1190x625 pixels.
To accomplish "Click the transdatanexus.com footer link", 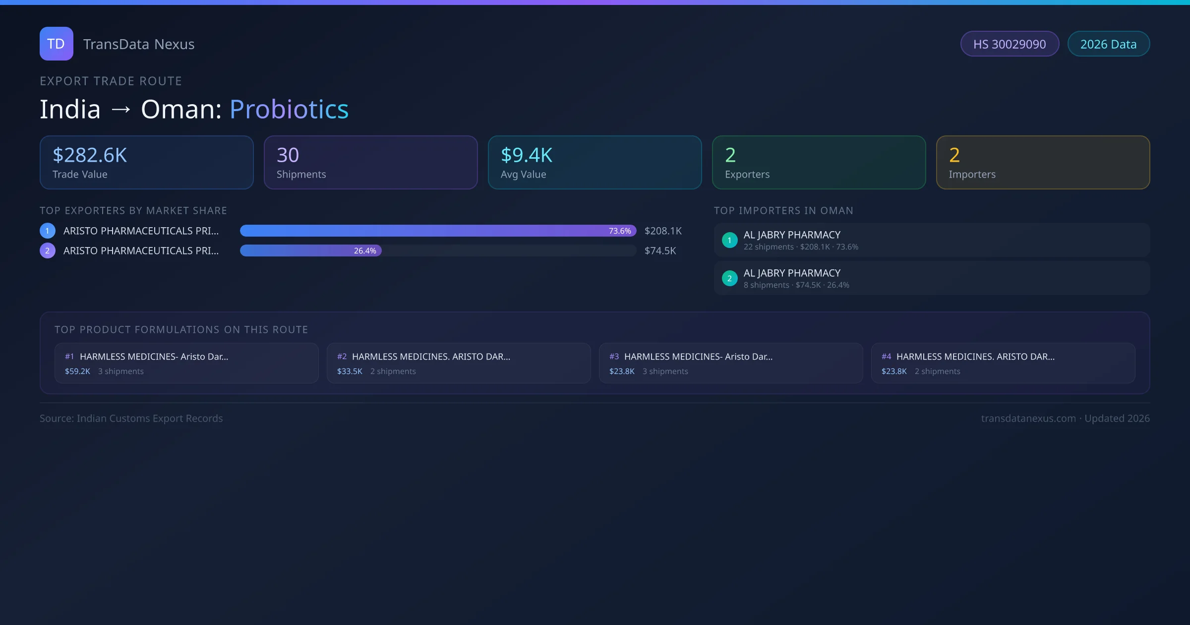I will [x=1028, y=418].
